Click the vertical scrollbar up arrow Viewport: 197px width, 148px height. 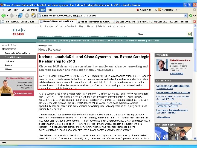[x=195, y=26]
